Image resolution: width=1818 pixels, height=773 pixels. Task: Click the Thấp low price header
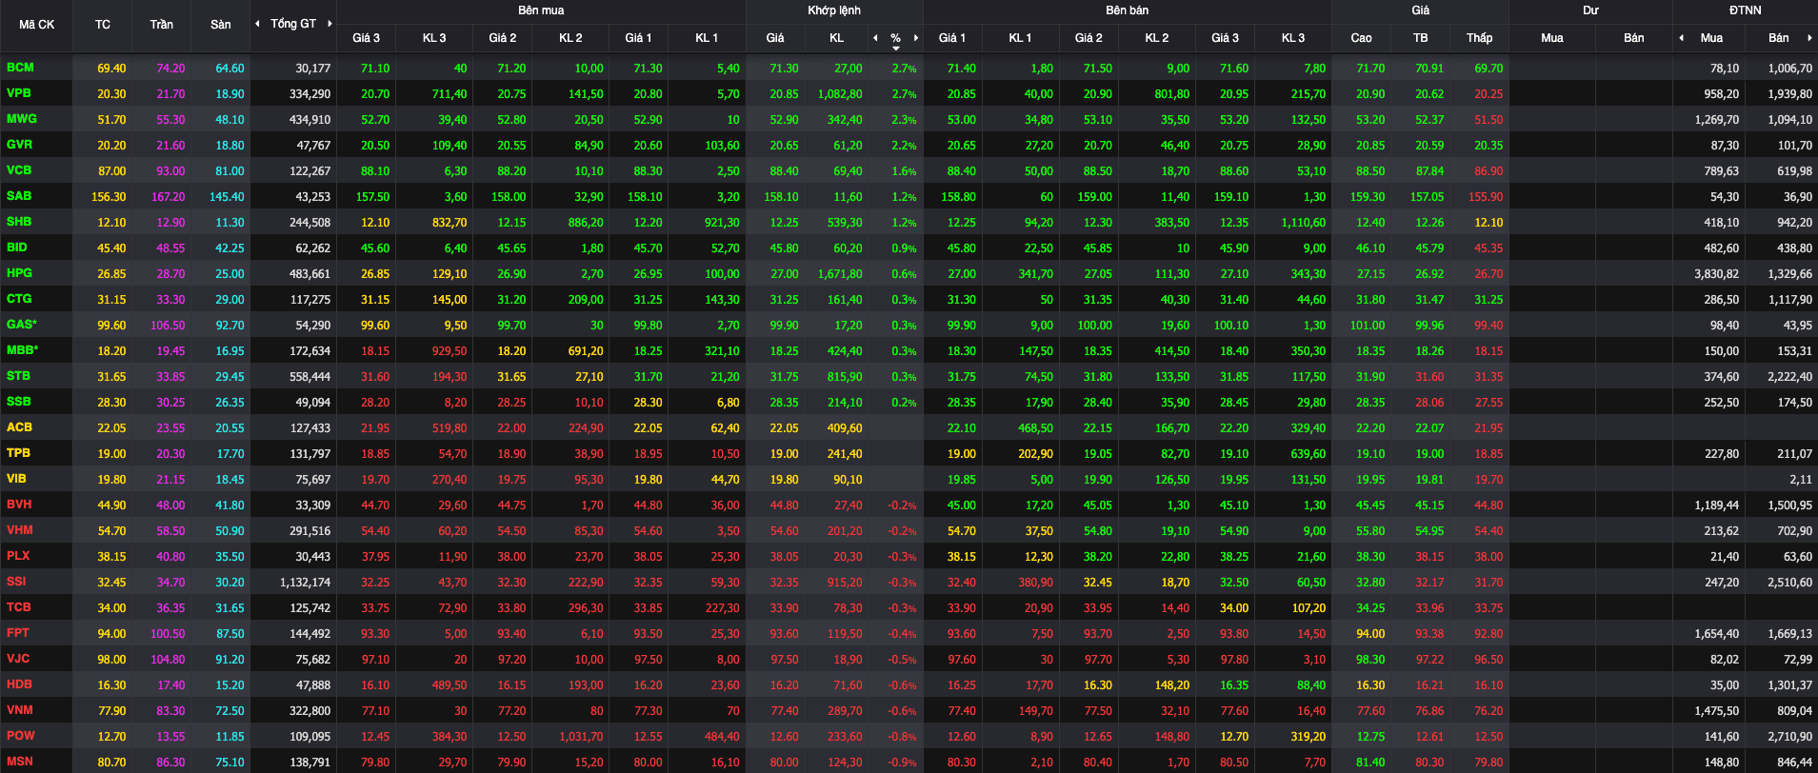(1479, 38)
